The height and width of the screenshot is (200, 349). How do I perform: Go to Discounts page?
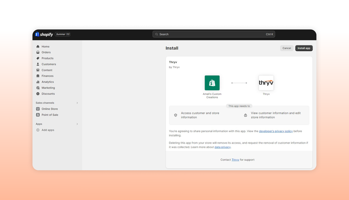[x=48, y=93]
